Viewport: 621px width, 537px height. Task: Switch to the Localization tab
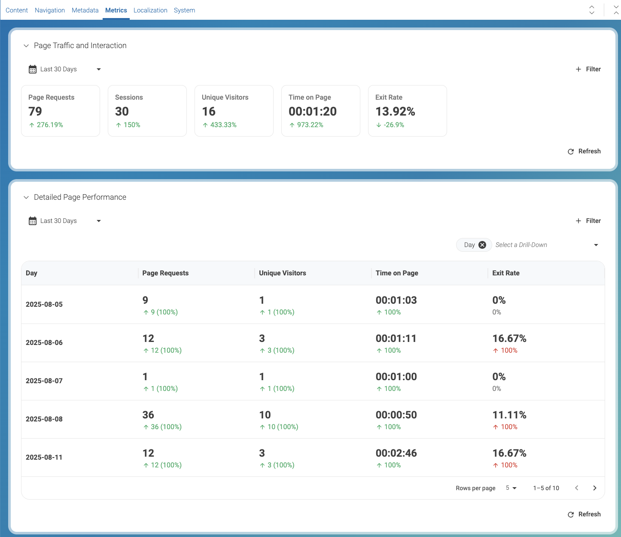pos(150,10)
